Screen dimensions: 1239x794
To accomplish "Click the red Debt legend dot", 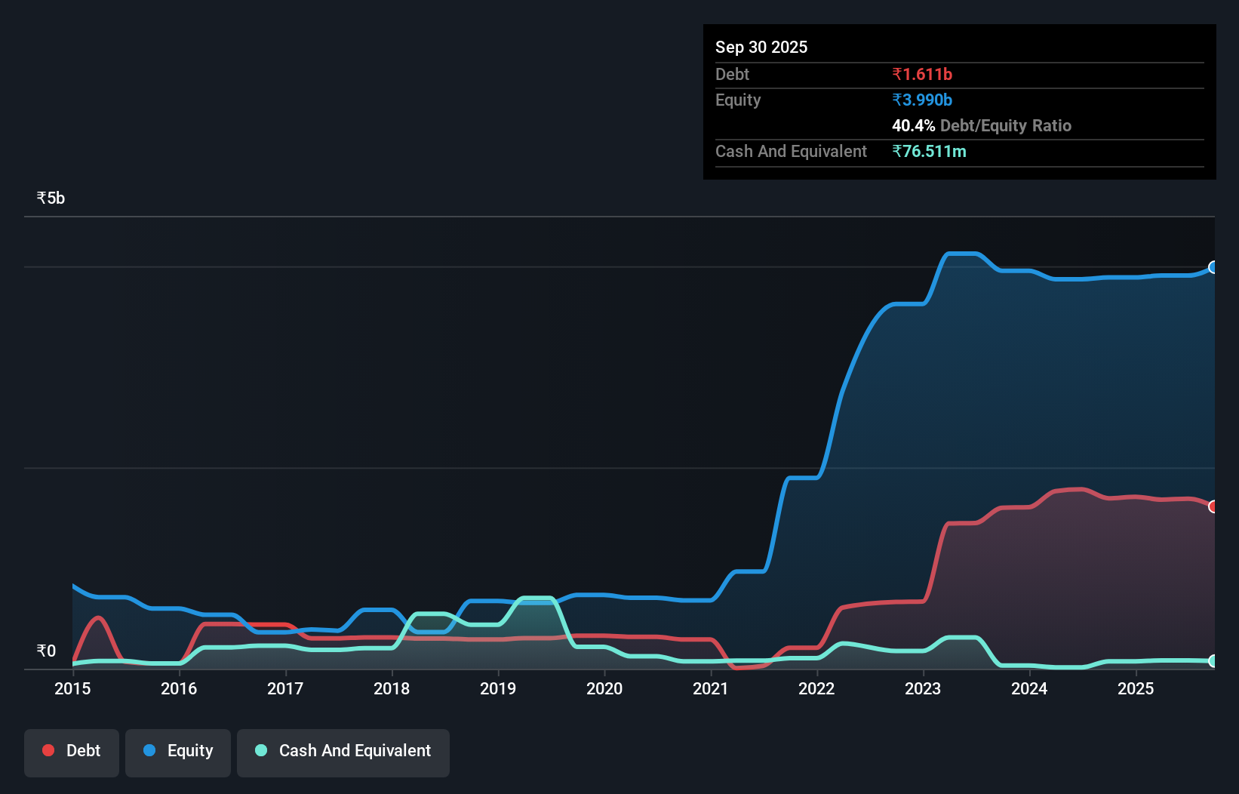I will pyautogui.click(x=48, y=750).
